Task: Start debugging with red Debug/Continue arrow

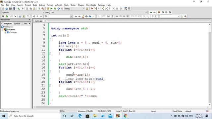Action: pyautogui.click(x=92, y=9)
